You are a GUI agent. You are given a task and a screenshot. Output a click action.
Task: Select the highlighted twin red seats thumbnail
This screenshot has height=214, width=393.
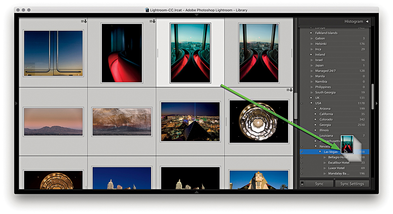click(x=190, y=53)
